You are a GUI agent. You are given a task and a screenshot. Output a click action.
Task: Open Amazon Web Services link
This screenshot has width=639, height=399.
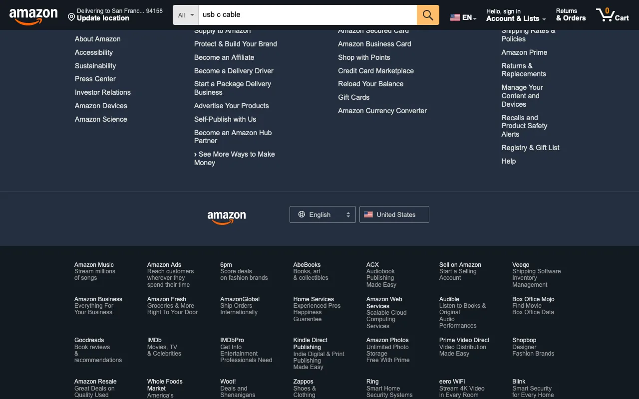386,313
